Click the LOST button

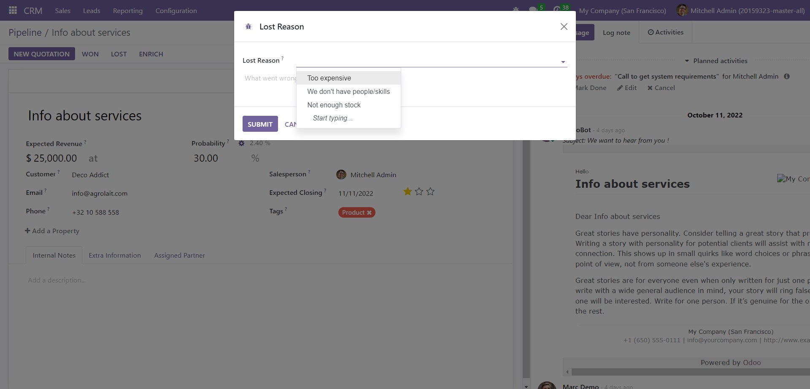pos(119,54)
